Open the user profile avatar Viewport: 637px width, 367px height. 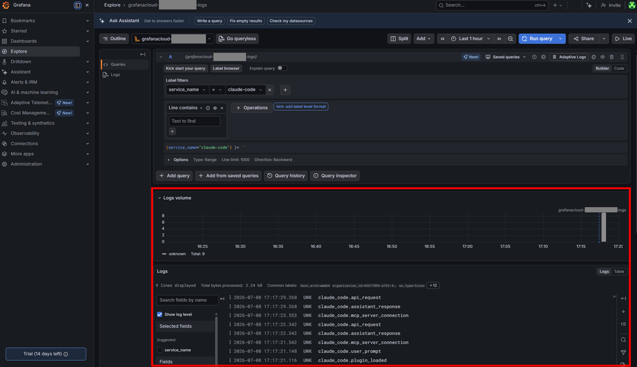[631, 5]
